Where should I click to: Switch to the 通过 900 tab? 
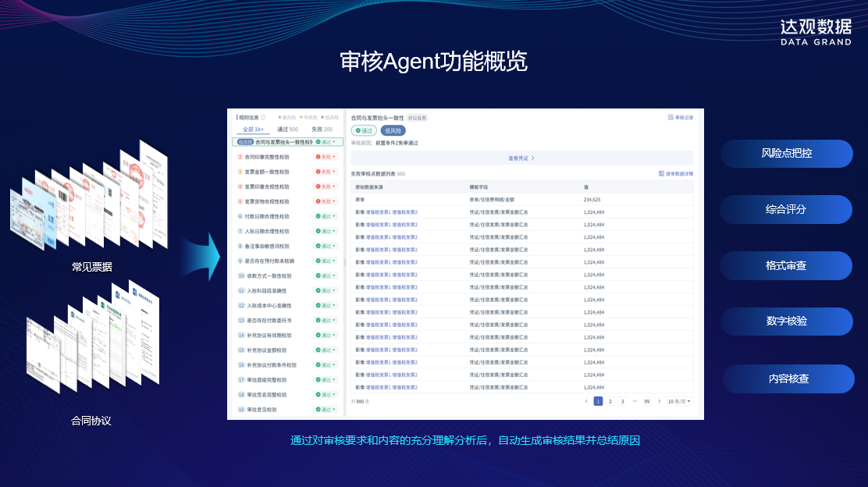[287, 130]
